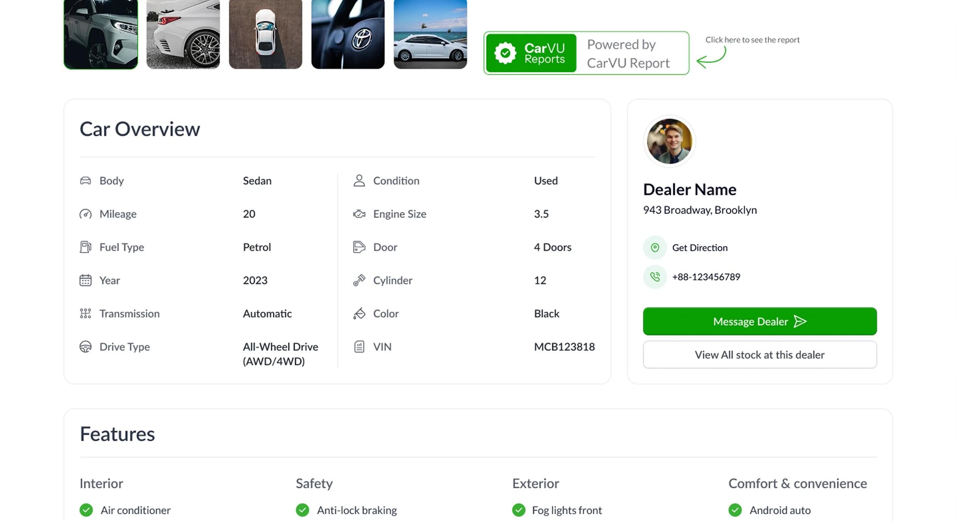
Task: Click the Year calendar icon
Action: 85,280
